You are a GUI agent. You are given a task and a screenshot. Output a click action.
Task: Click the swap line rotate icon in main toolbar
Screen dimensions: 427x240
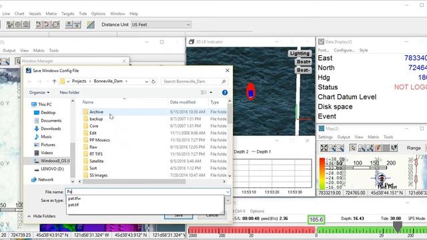[55, 25]
